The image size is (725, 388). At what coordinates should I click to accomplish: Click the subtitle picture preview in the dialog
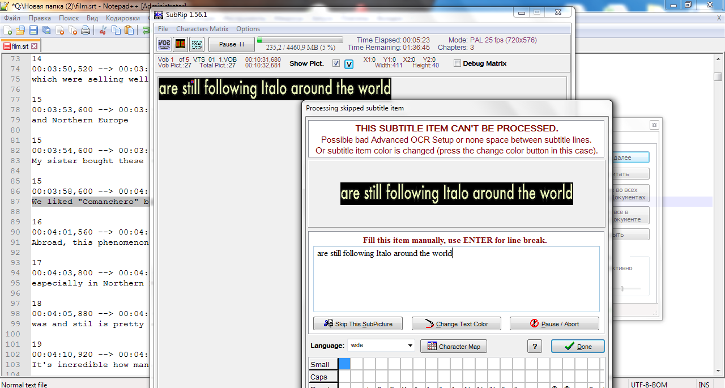pos(457,194)
